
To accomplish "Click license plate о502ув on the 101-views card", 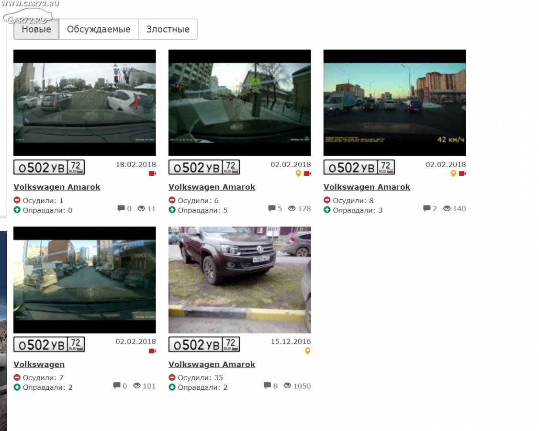I will click(49, 344).
